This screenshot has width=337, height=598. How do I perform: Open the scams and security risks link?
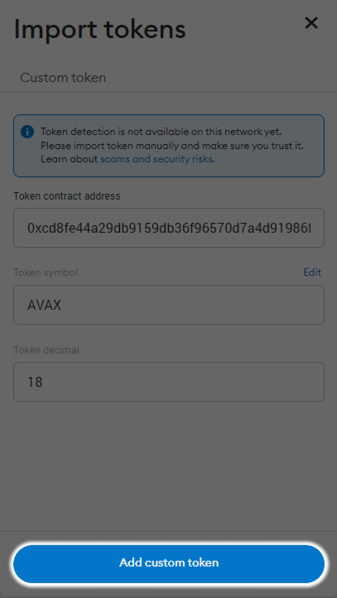pyautogui.click(x=157, y=159)
